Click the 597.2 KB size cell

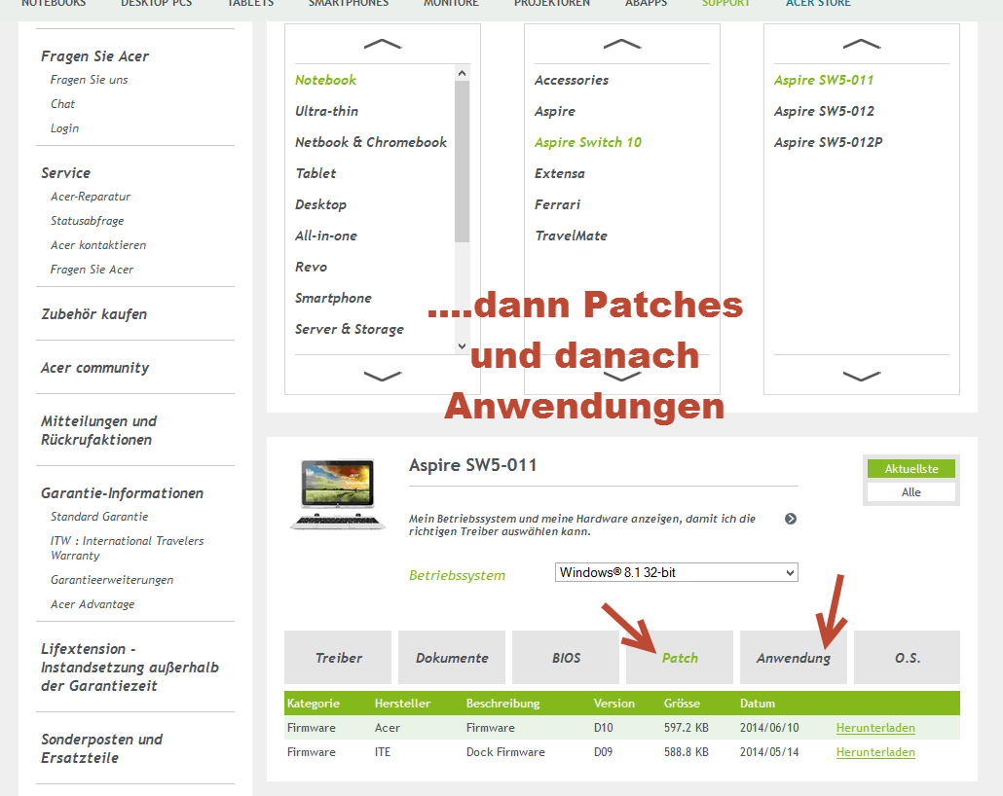(x=686, y=728)
